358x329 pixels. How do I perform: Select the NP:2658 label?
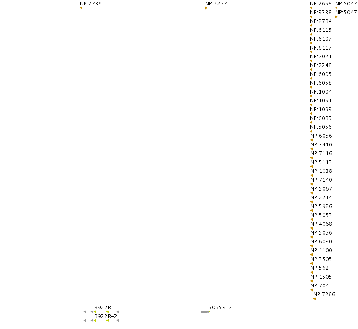321,4
